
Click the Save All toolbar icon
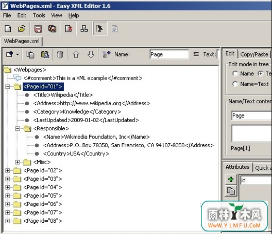pyautogui.click(x=52, y=29)
